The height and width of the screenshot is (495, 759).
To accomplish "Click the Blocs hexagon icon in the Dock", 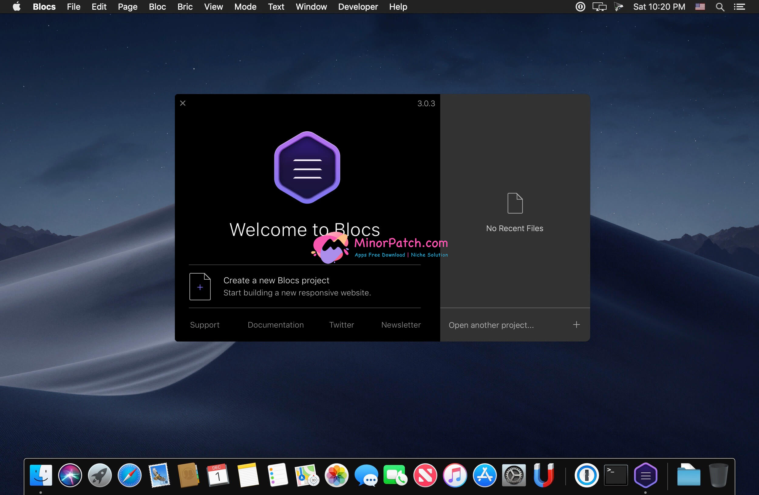I will coord(645,475).
